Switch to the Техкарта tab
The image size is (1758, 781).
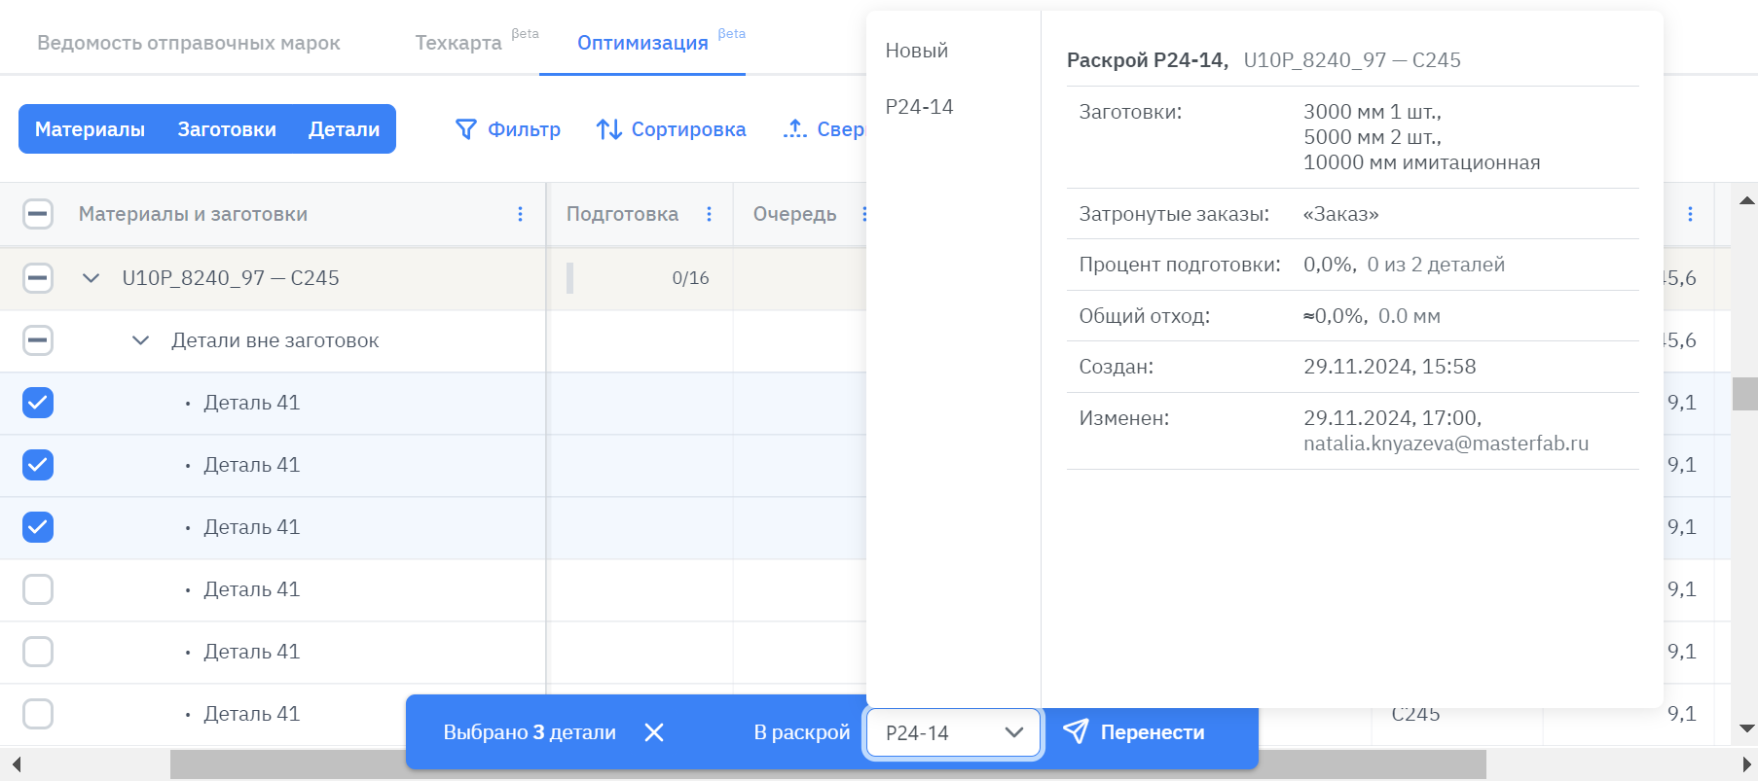tap(458, 43)
